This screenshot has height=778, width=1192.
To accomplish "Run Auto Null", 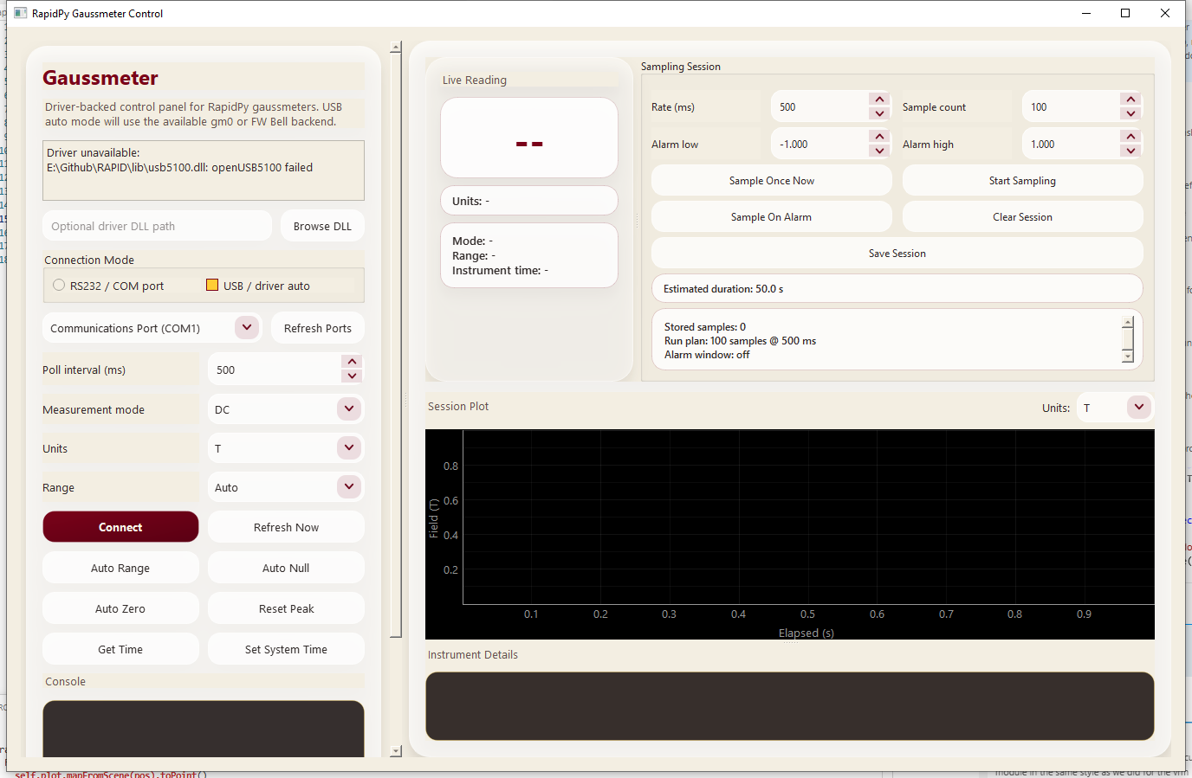I will (x=286, y=568).
